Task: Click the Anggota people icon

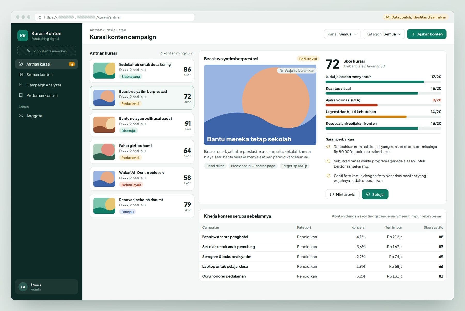Action: coord(21,116)
